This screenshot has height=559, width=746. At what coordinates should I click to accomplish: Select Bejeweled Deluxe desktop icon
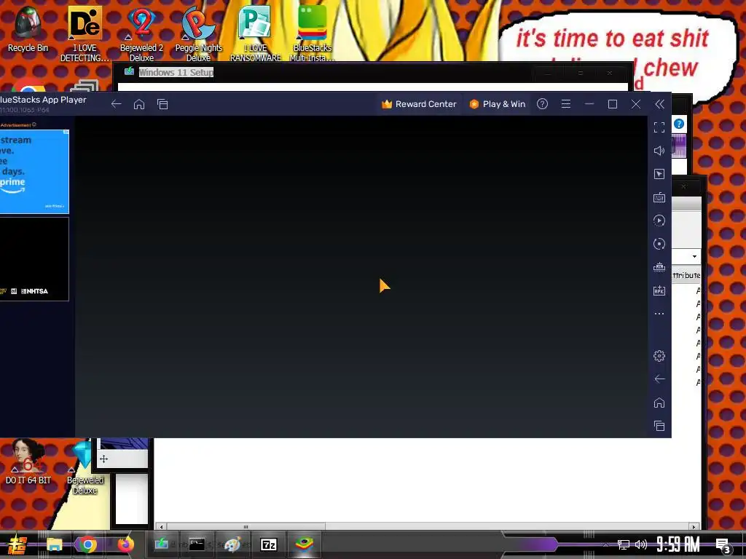[85, 468]
